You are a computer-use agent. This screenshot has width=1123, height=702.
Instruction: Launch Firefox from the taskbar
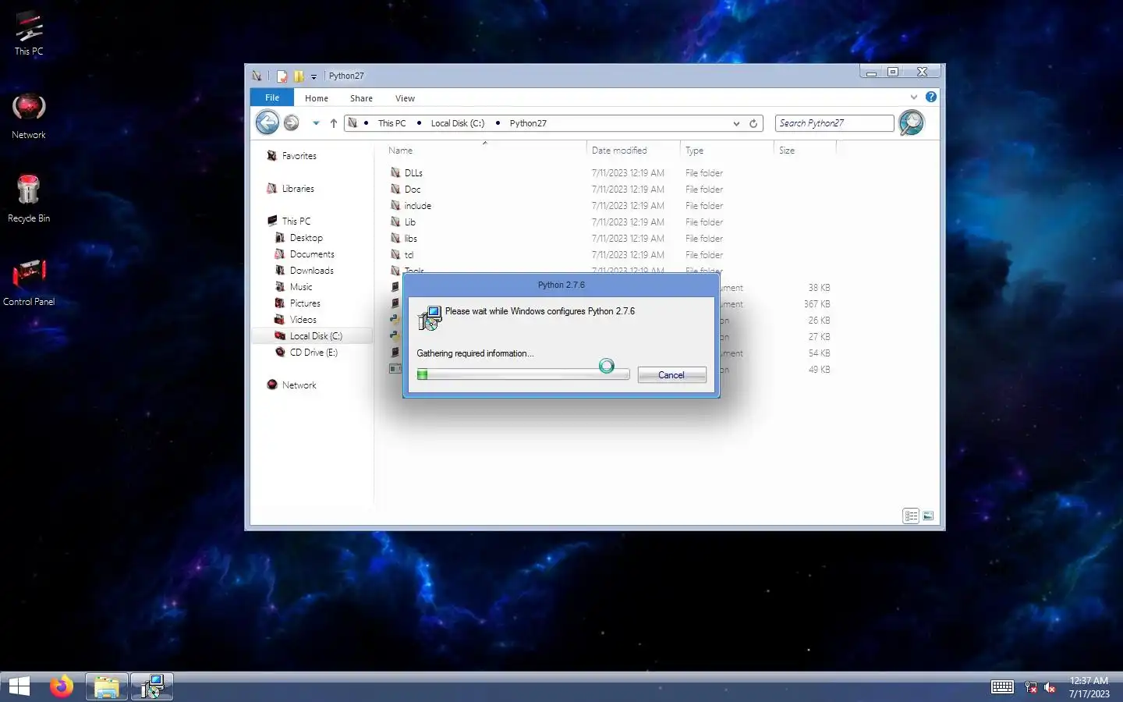coord(62,686)
